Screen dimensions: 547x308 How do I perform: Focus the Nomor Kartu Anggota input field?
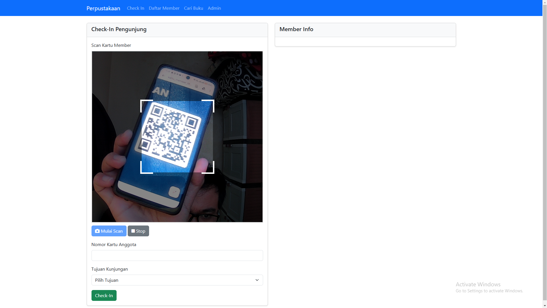coord(177,255)
